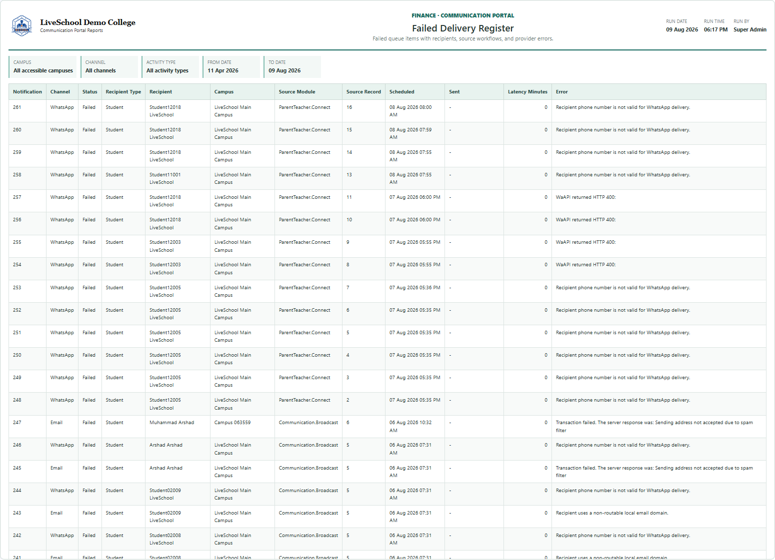The width and height of the screenshot is (775, 560).
Task: Click notification number 244
Action: pos(17,491)
